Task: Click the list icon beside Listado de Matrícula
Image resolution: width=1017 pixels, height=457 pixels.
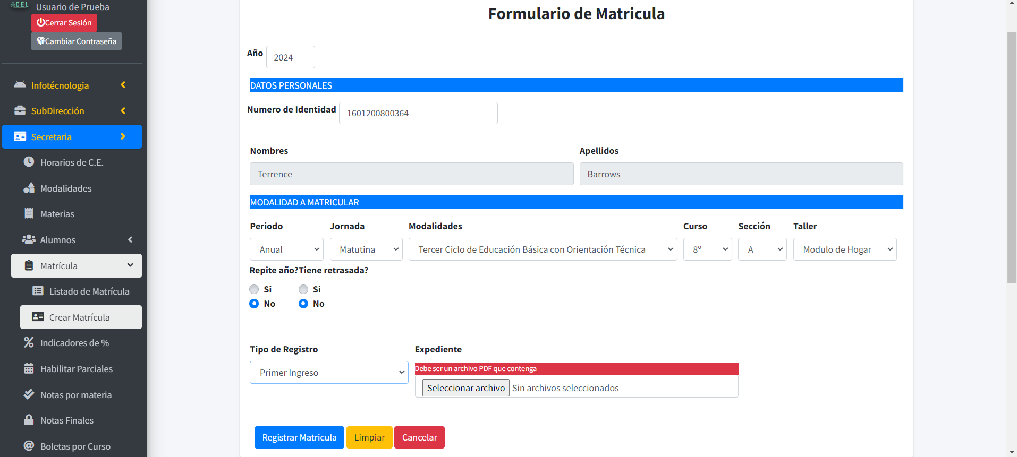Action: pos(38,291)
